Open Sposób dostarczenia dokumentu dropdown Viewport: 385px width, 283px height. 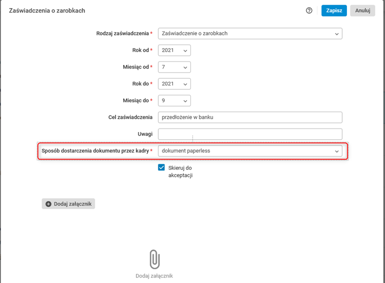tap(250, 151)
